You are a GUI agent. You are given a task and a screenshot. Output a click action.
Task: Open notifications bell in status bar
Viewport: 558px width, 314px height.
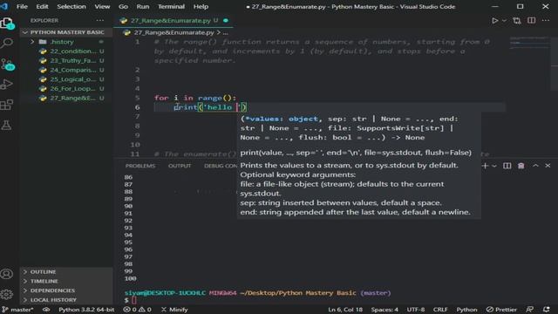[x=547, y=310]
